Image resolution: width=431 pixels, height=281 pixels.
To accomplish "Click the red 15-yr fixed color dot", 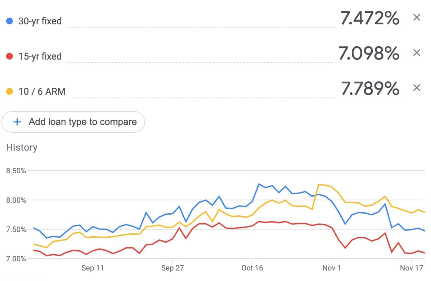I will (x=9, y=56).
